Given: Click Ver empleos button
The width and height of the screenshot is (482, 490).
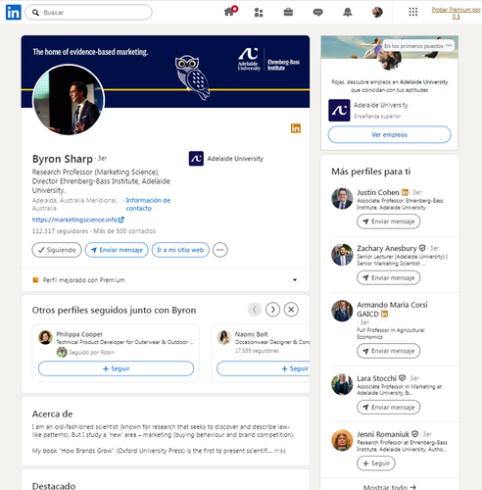Looking at the screenshot, I should click(x=390, y=134).
